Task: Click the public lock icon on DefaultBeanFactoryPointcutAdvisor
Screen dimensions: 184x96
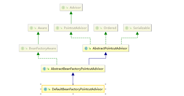Action: tap(49, 89)
